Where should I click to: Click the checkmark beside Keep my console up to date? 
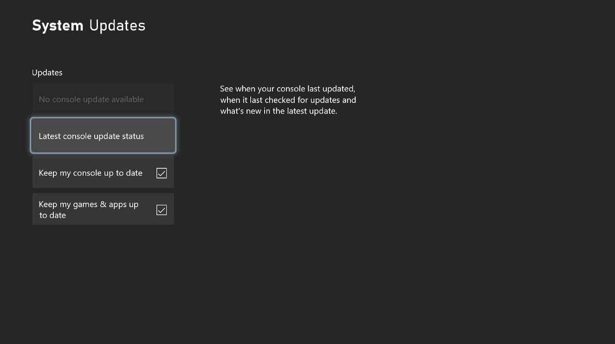point(161,172)
